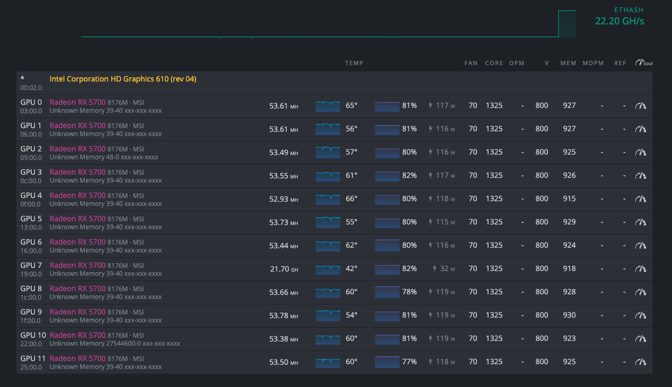Click the GPU 1 fan speed bar at 81%
Screen dimensions: 672x387
387,129
